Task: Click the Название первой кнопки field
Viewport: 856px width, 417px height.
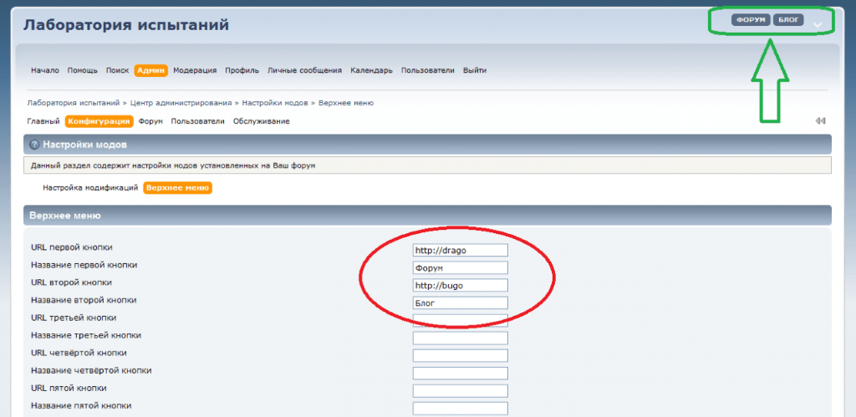Action: click(460, 267)
